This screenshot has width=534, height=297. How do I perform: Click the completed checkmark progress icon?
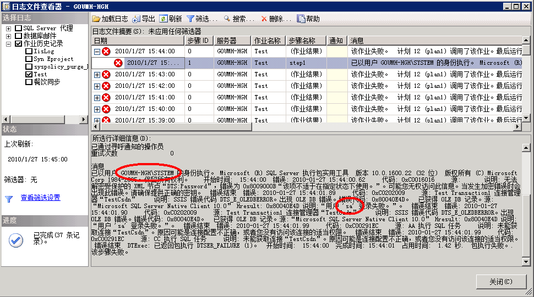pyautogui.click(x=15, y=240)
